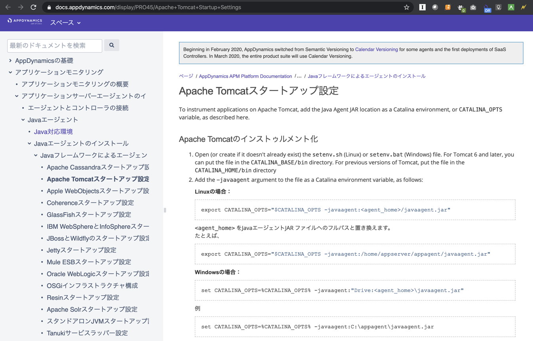Click the lightbulb extension icon
The width and height of the screenshot is (533, 341).
click(499, 7)
